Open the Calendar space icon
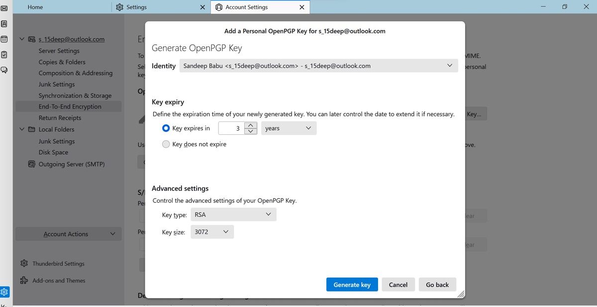597x307 pixels. (4, 39)
